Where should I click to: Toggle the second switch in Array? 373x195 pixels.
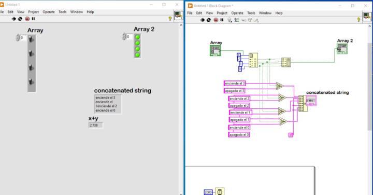click(31, 53)
